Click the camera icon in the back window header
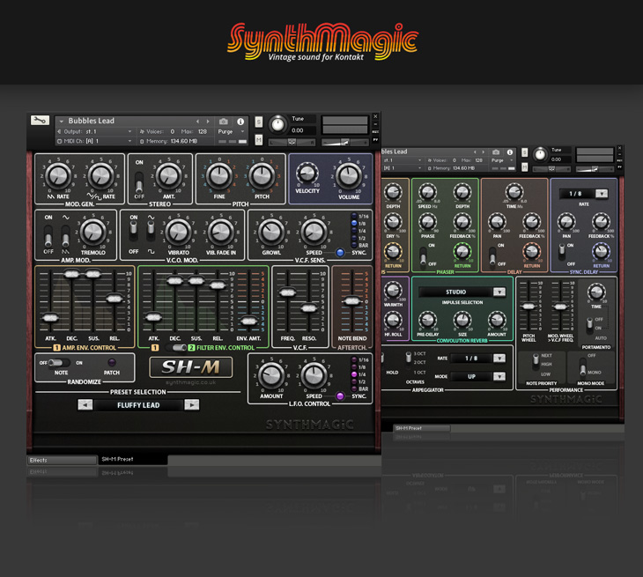Image resolution: width=643 pixels, height=577 pixels. tap(496, 152)
